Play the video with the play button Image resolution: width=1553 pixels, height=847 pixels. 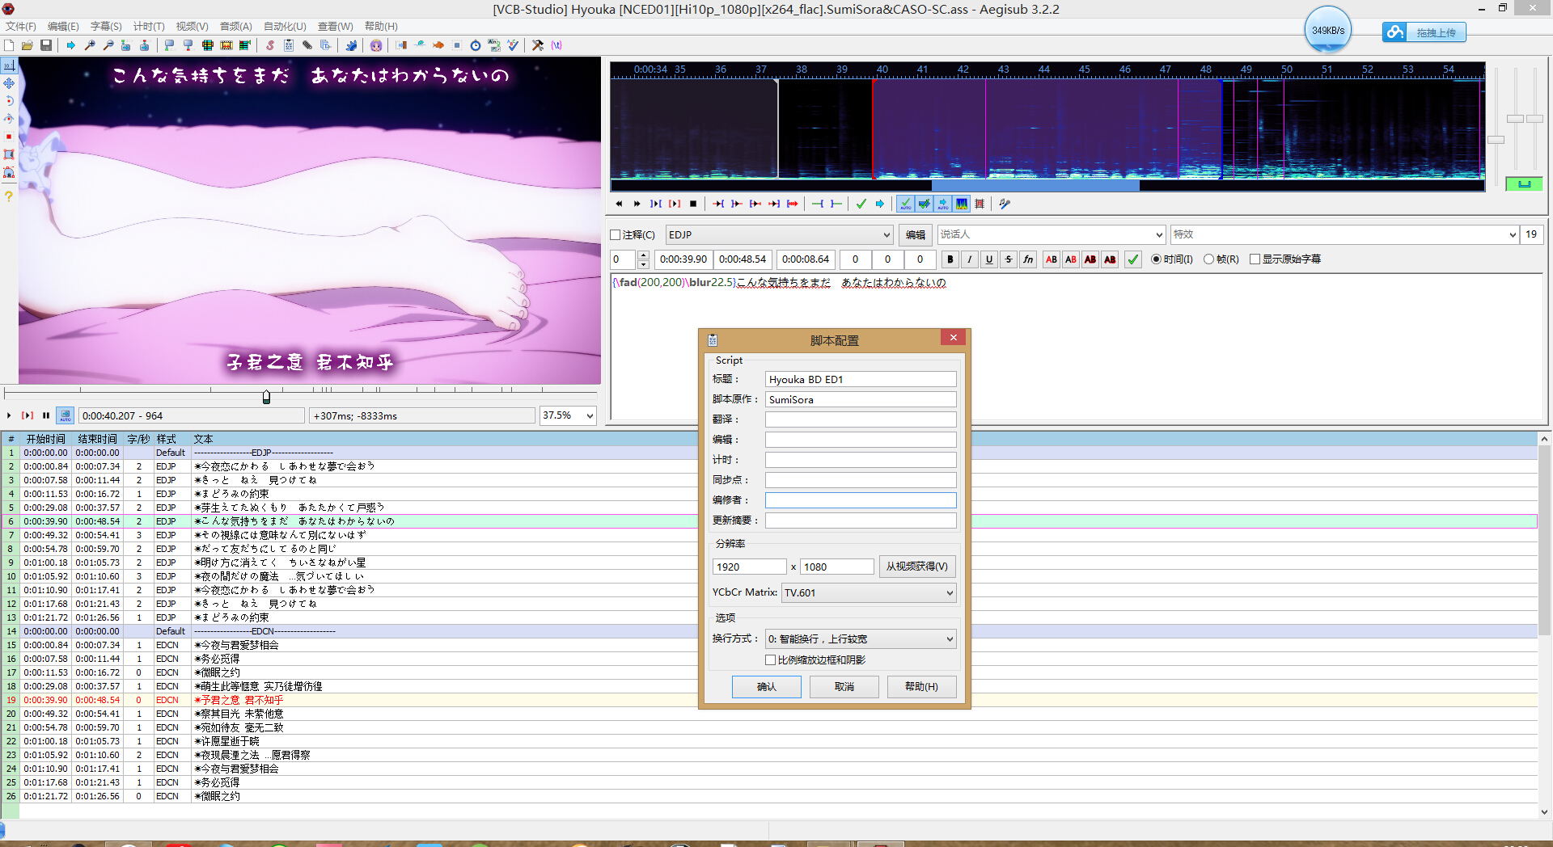9,415
